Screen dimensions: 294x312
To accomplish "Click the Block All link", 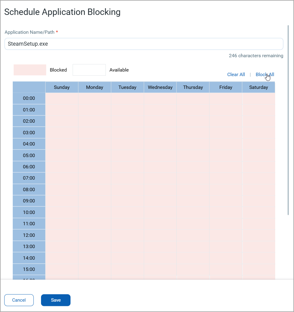I will point(265,75).
